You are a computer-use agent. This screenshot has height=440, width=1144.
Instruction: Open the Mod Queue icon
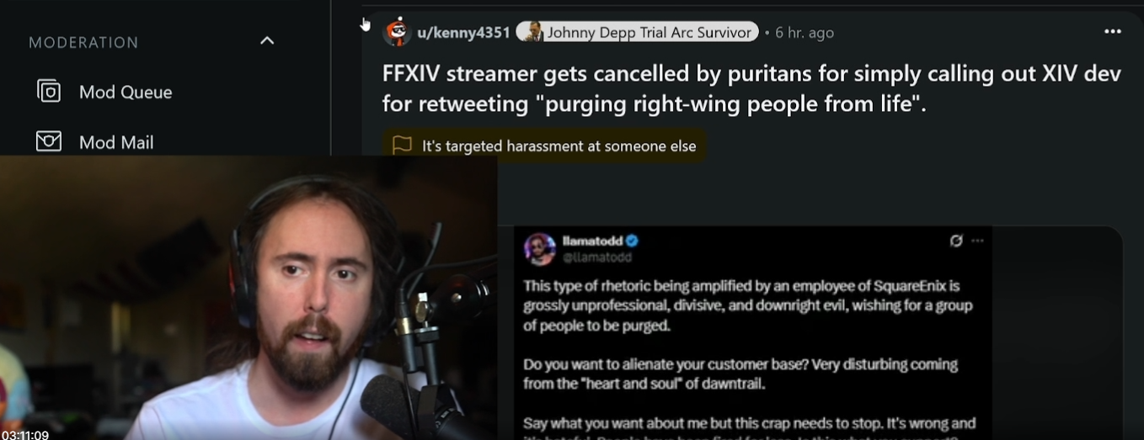49,91
